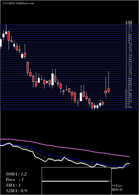The height and width of the screenshot is (195, 139).
Task: Click the last red candlestick on the right
Action: click(109, 90)
